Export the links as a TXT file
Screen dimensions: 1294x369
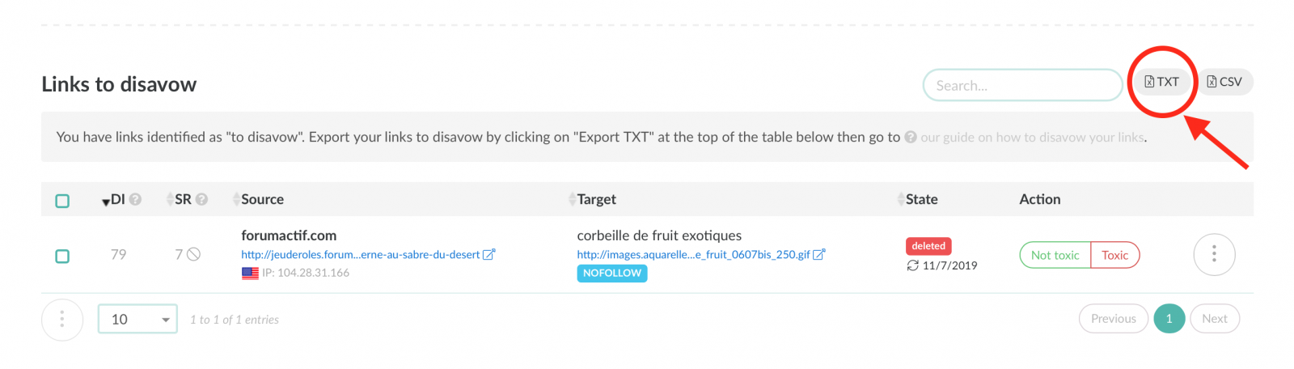pyautogui.click(x=1161, y=82)
